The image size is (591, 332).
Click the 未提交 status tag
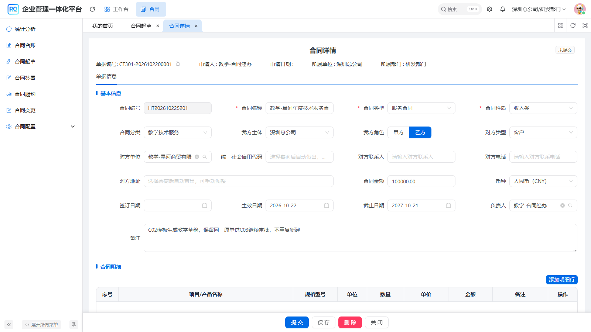[x=565, y=50]
